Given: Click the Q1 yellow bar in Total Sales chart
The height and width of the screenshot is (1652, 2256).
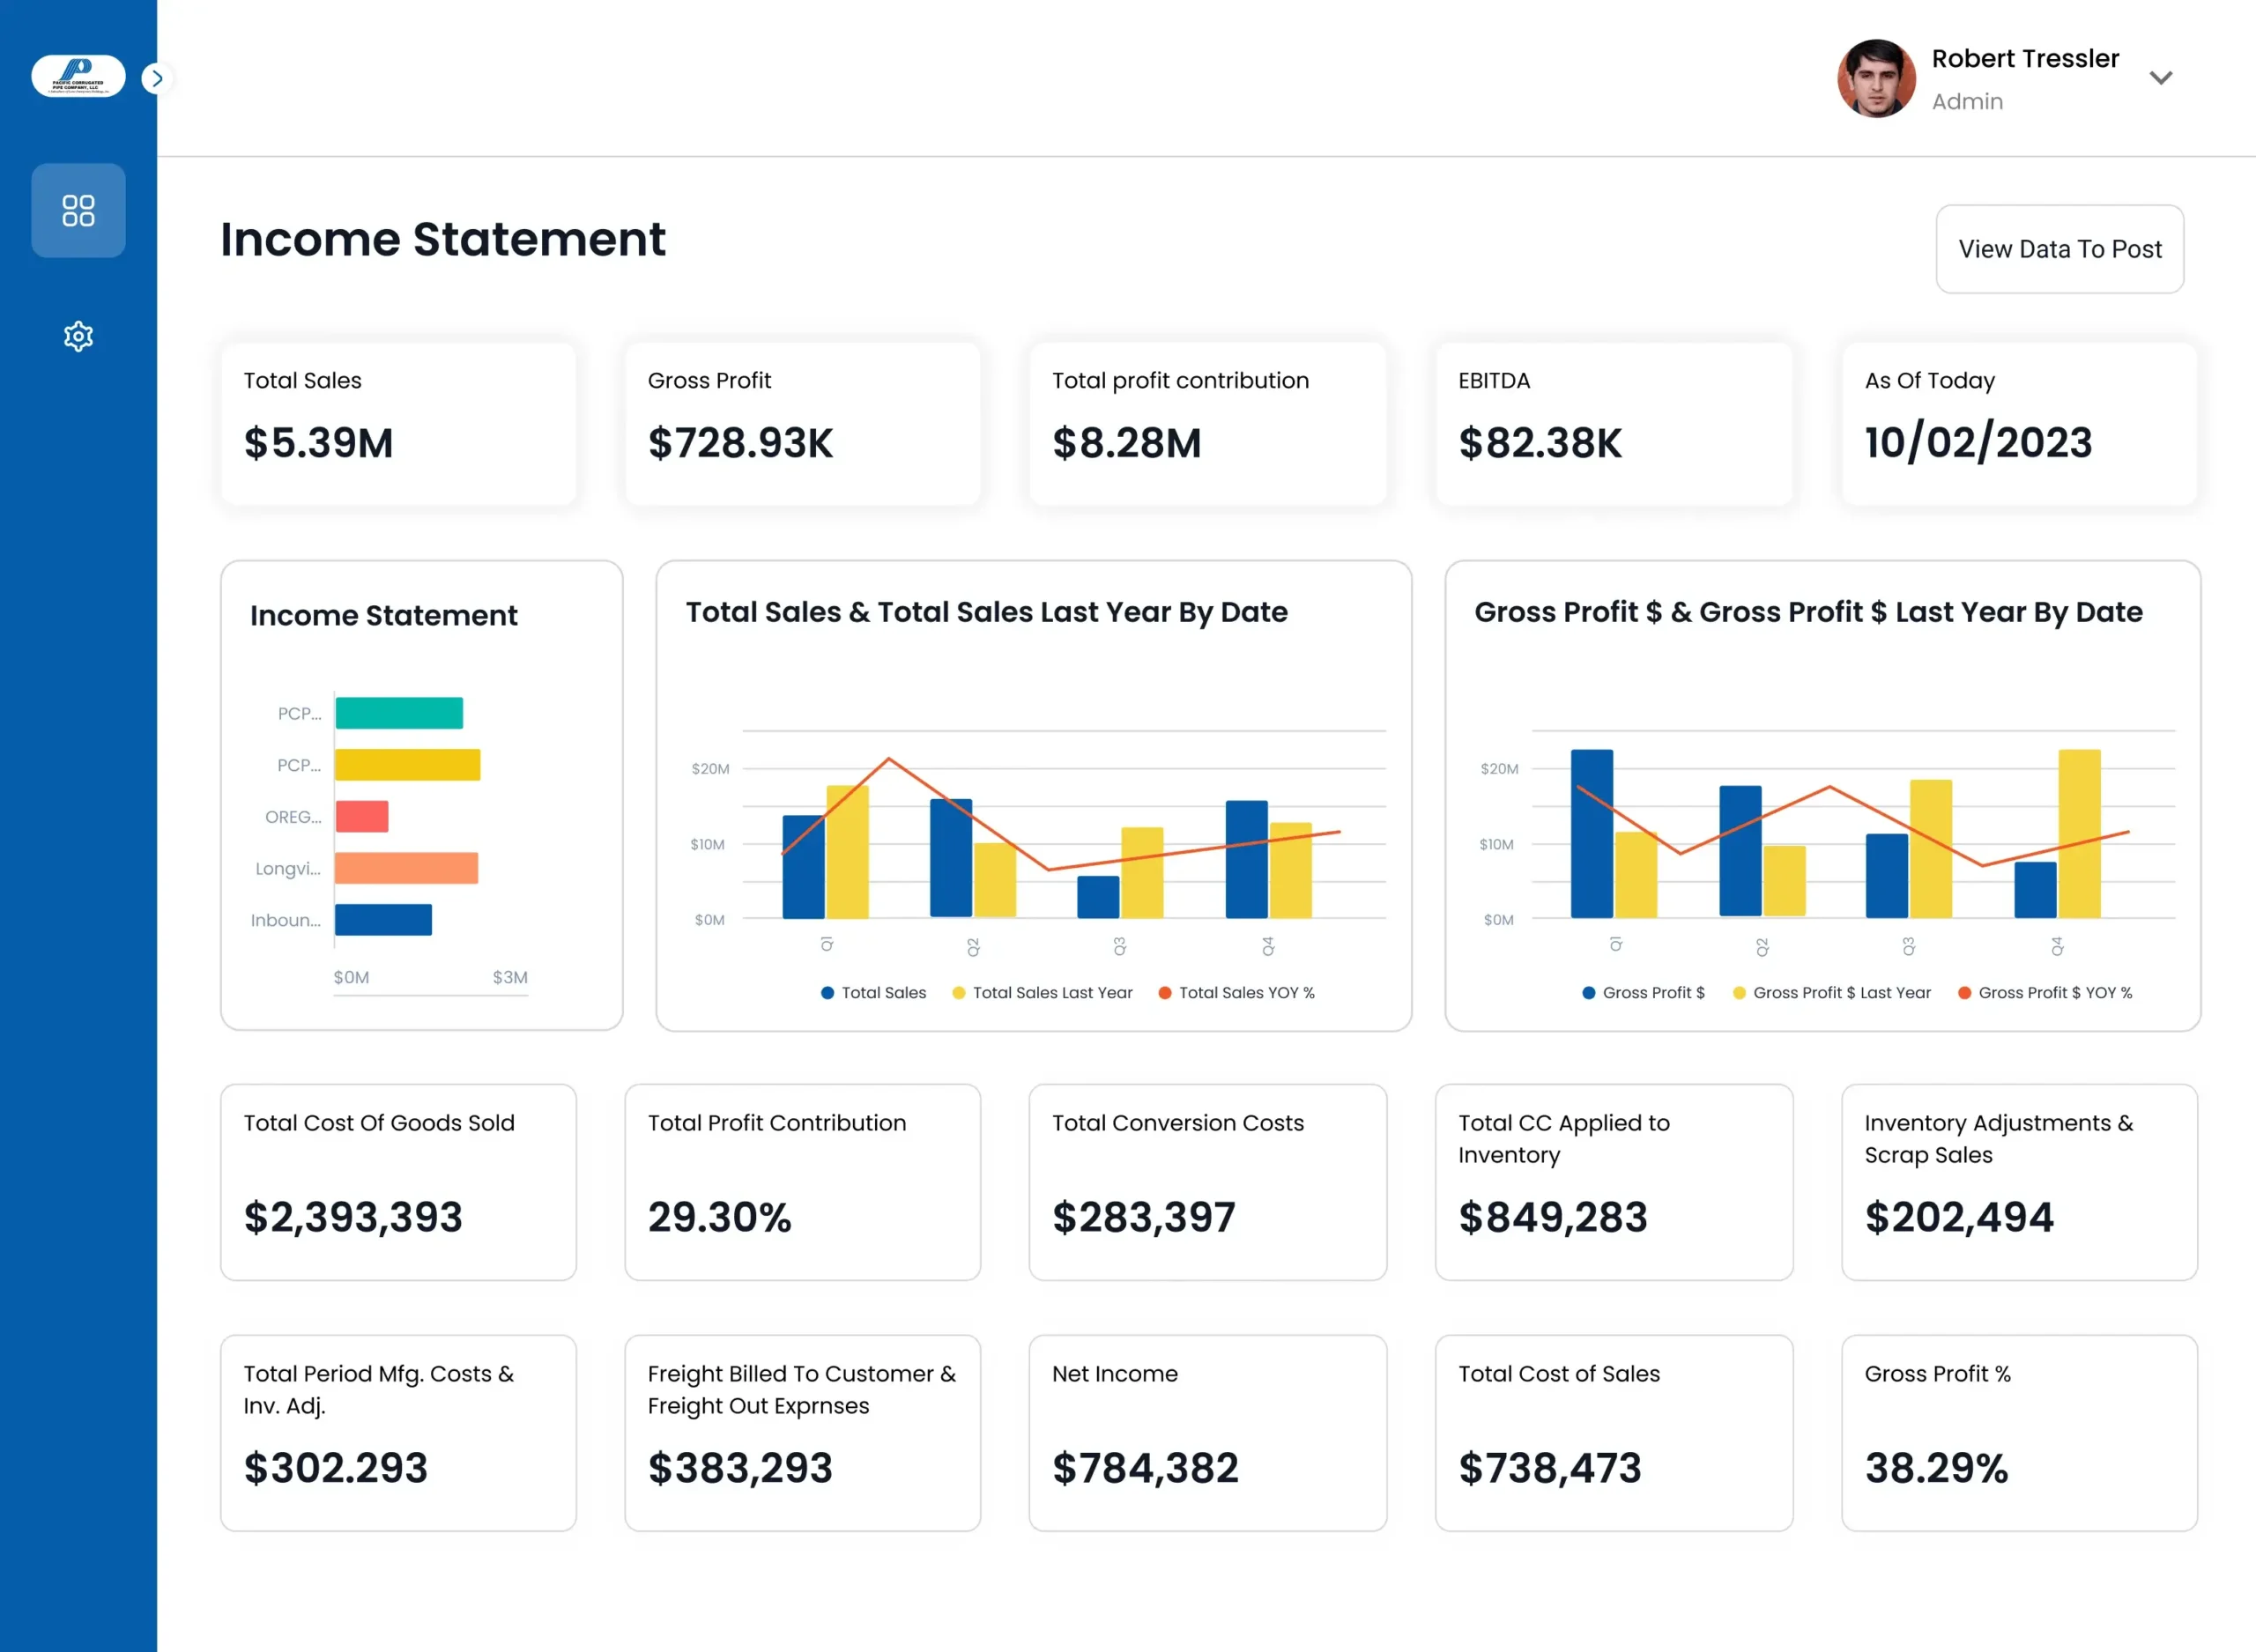Looking at the screenshot, I should click(x=847, y=852).
